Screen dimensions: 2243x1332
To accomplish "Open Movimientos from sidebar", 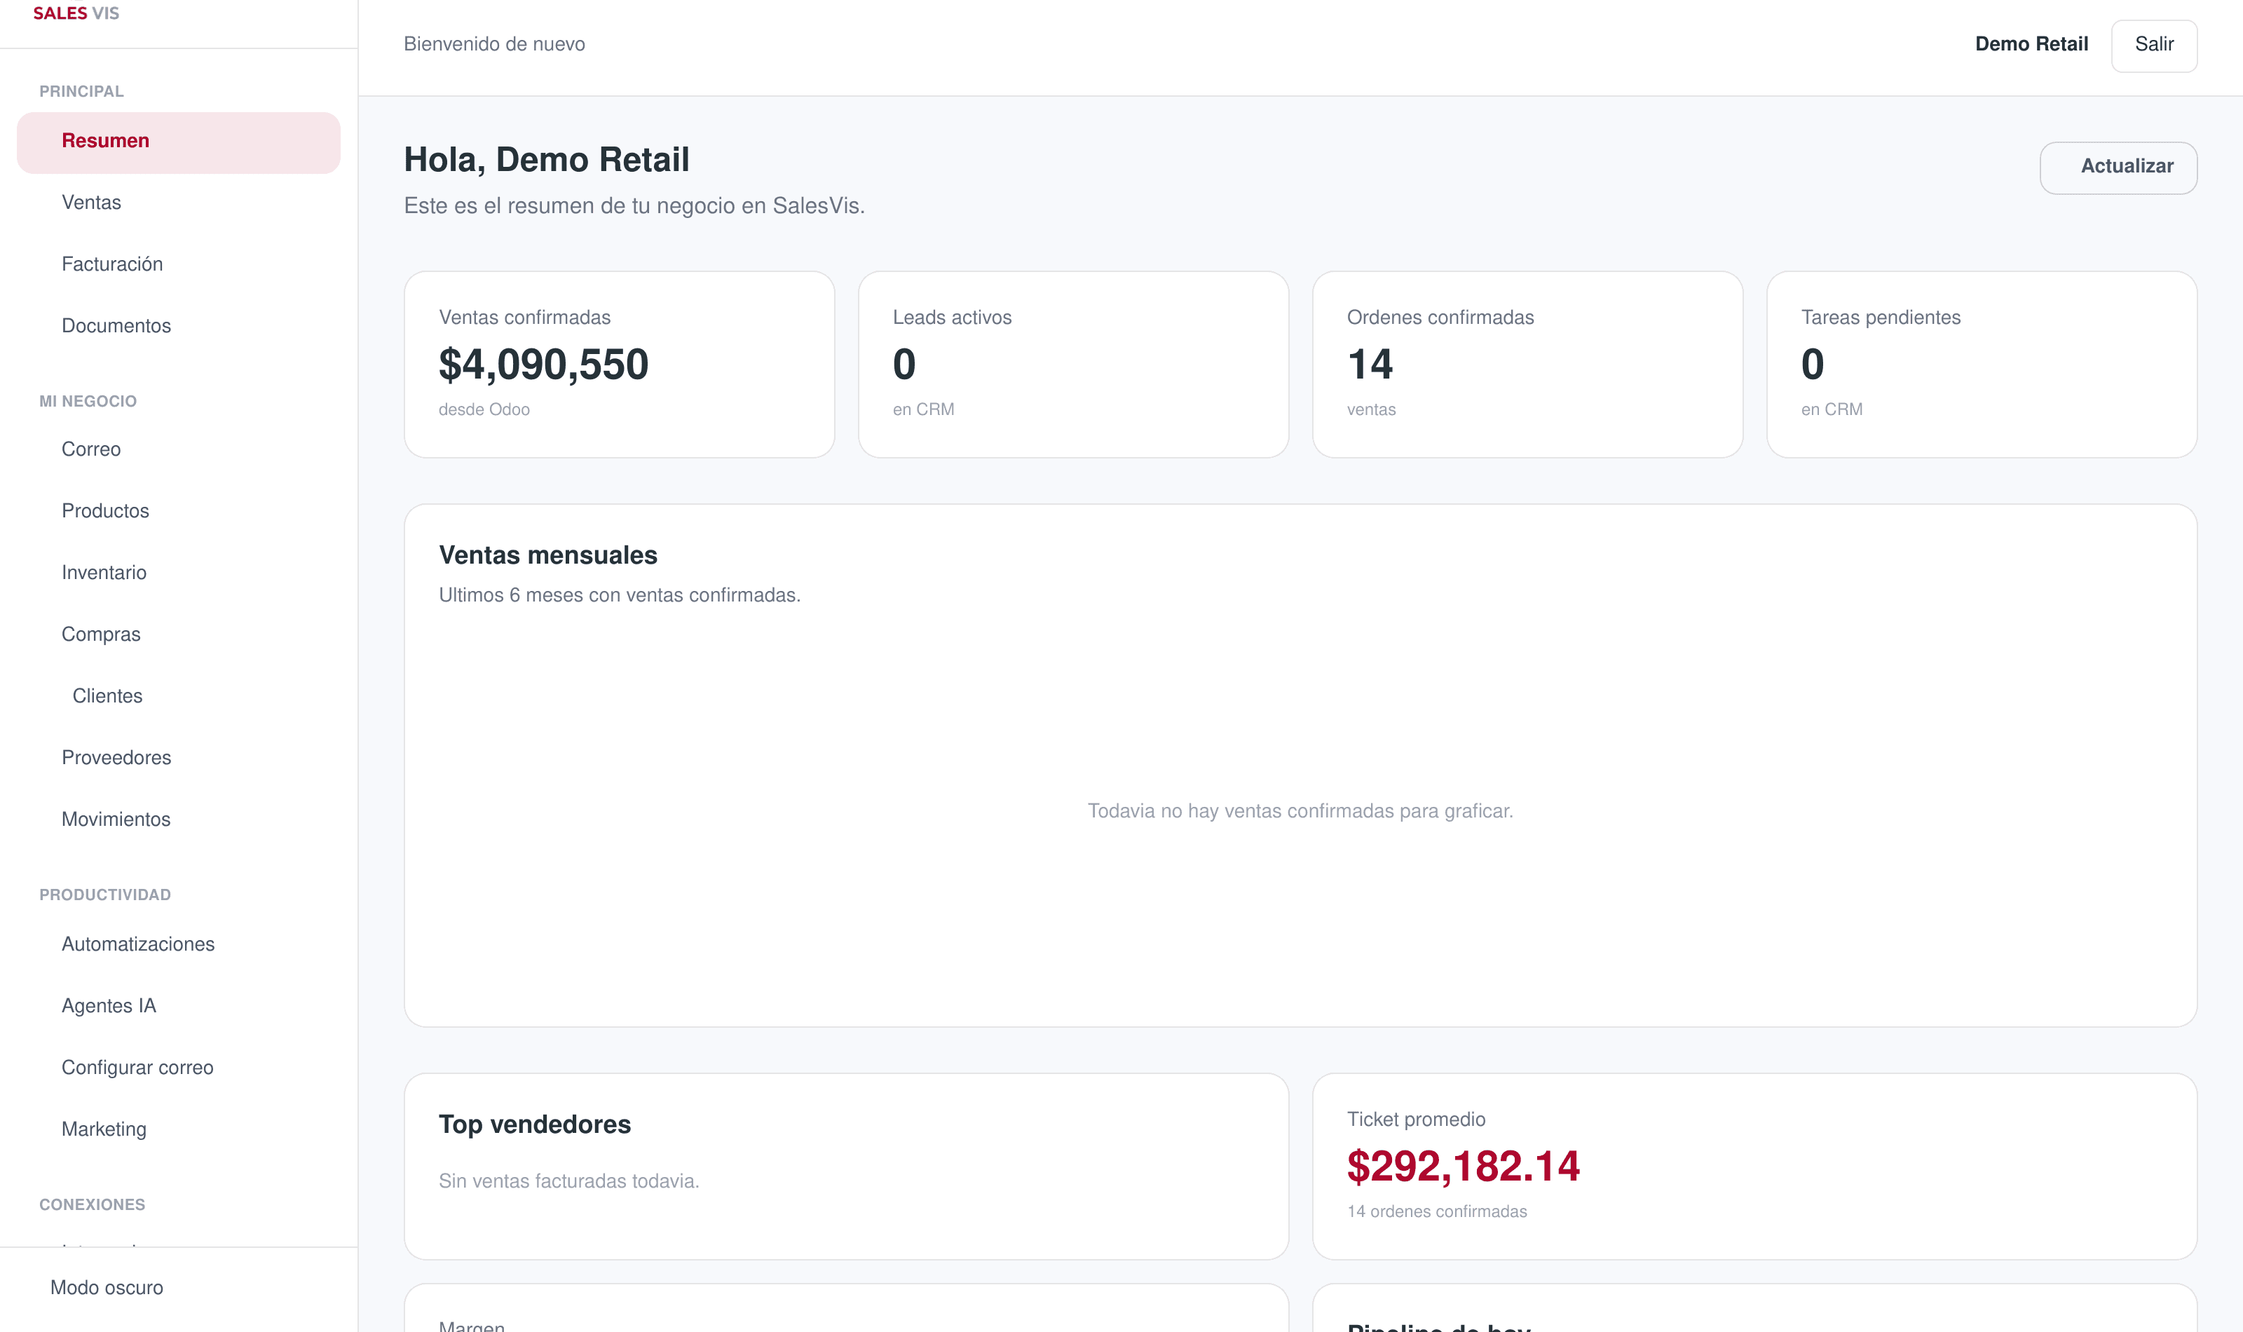I will [179, 820].
